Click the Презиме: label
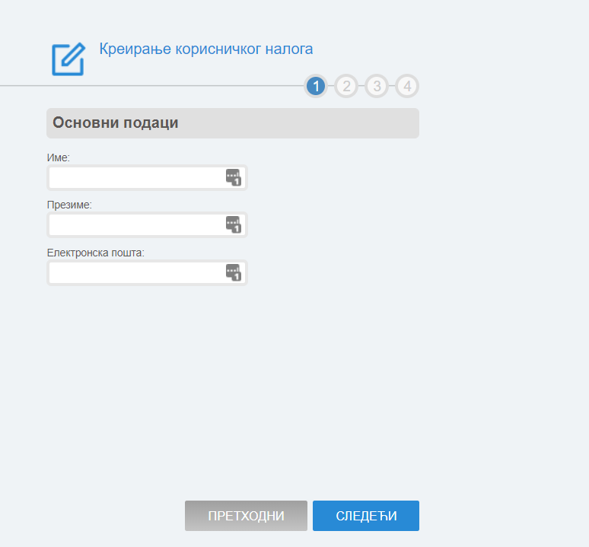 (x=69, y=205)
